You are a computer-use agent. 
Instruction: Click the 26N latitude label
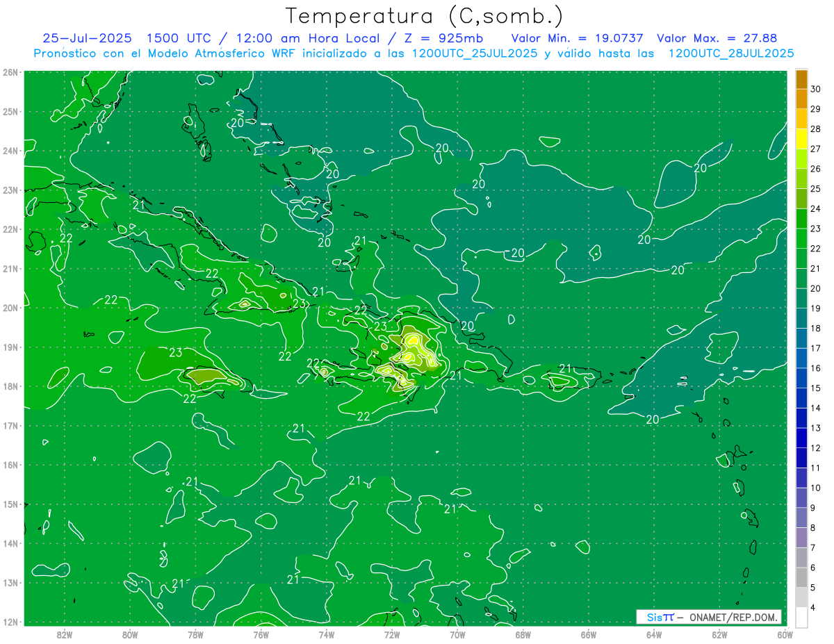(x=10, y=72)
